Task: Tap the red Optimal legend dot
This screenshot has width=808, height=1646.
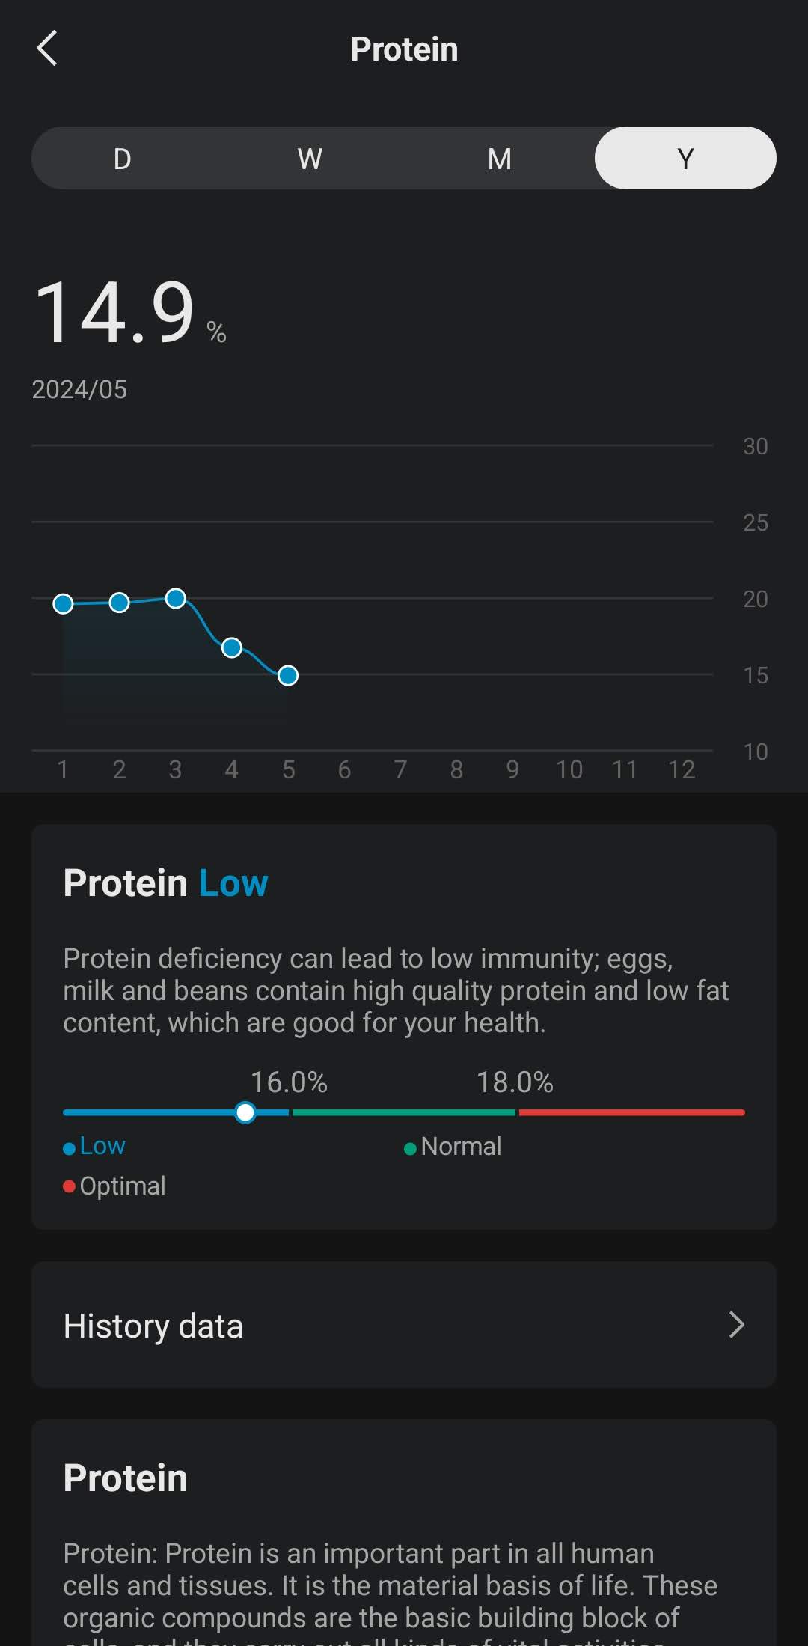Action: click(x=70, y=1186)
